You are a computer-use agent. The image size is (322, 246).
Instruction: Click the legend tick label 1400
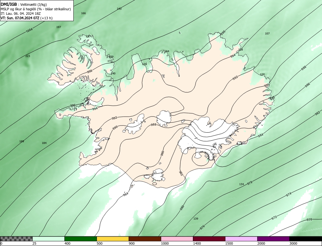coord(197,243)
